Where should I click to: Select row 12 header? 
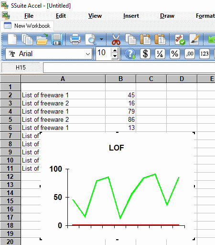11,176
